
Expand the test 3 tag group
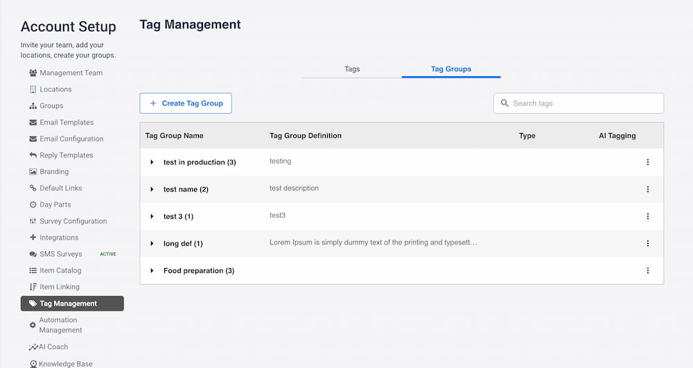pos(152,216)
